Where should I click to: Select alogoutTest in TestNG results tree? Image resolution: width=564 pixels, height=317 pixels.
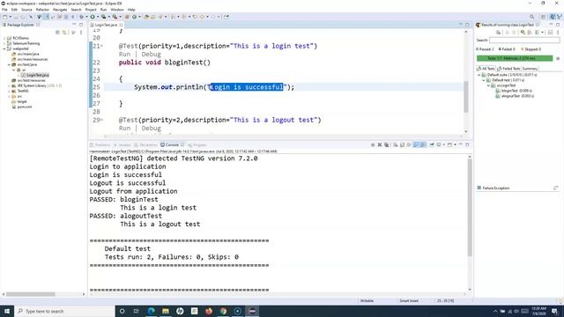[x=515, y=96]
